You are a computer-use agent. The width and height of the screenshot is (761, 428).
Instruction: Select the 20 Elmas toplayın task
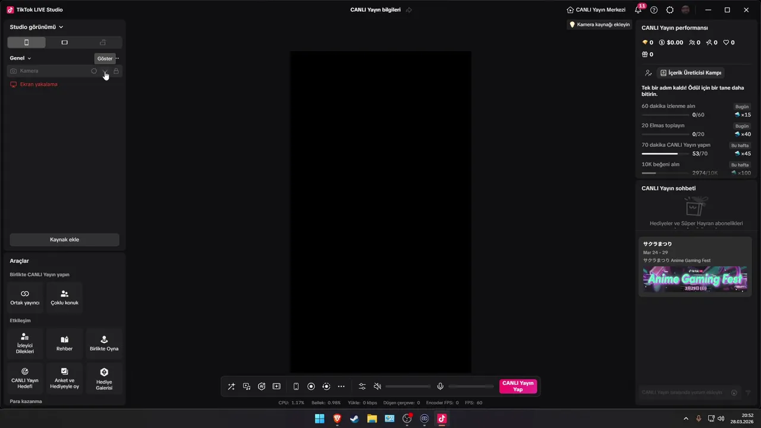click(696, 130)
